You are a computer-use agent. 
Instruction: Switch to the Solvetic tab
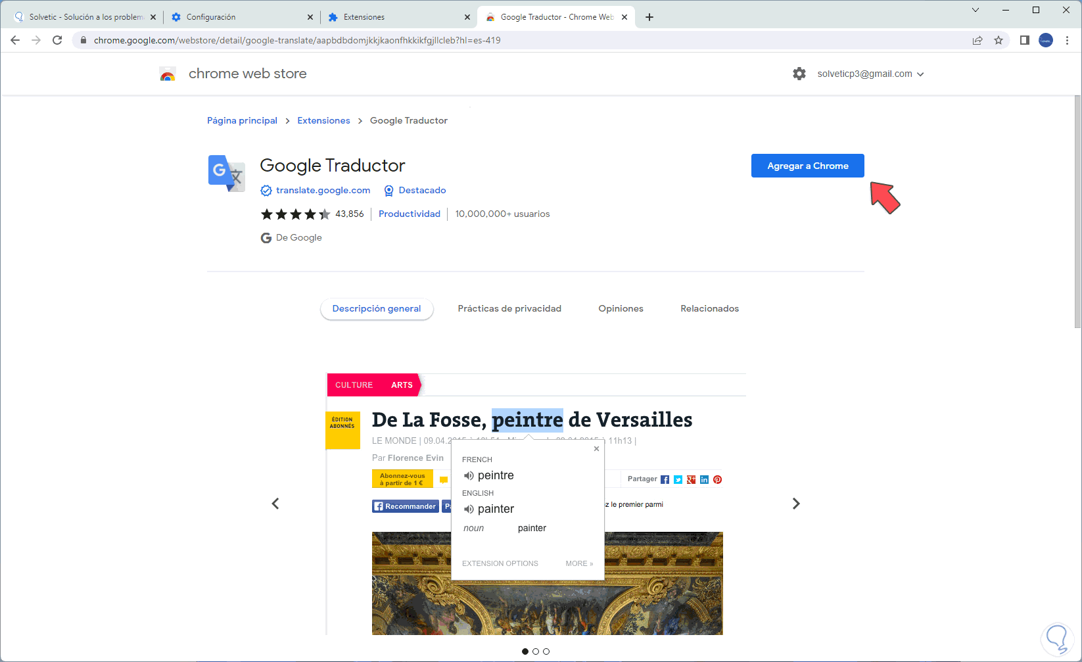tap(84, 17)
